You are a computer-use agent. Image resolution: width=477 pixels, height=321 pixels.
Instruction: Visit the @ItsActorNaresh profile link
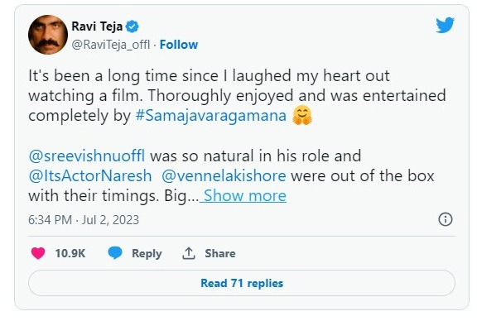pos(90,175)
